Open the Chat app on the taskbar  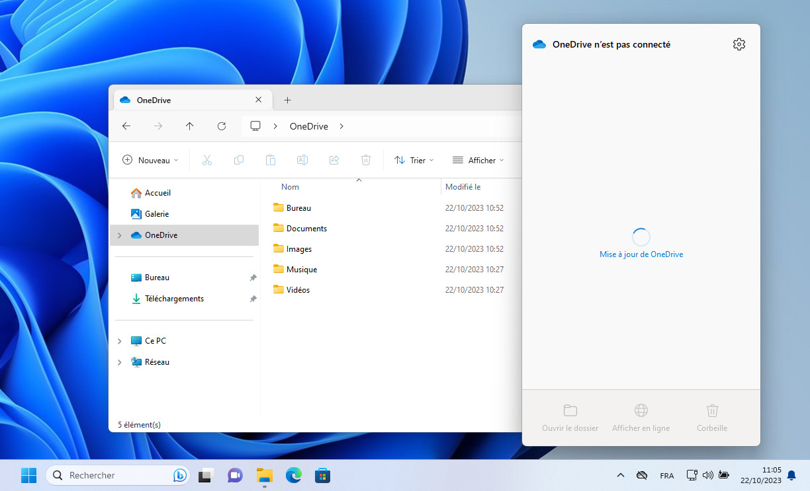pos(235,475)
